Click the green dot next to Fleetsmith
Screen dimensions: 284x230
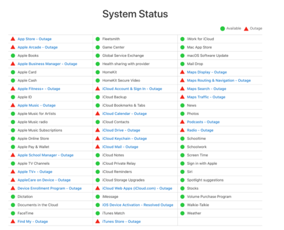[98, 39]
